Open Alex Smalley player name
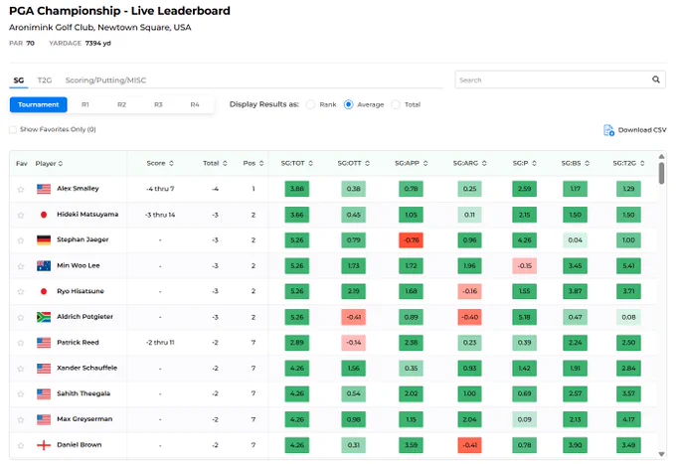The width and height of the screenshot is (676, 464). (x=78, y=188)
